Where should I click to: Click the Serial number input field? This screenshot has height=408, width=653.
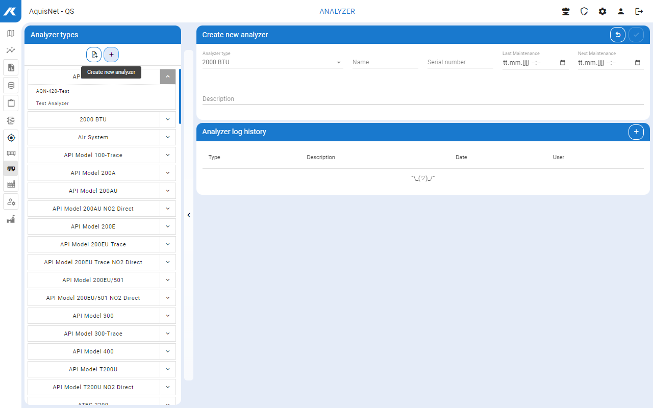(460, 62)
